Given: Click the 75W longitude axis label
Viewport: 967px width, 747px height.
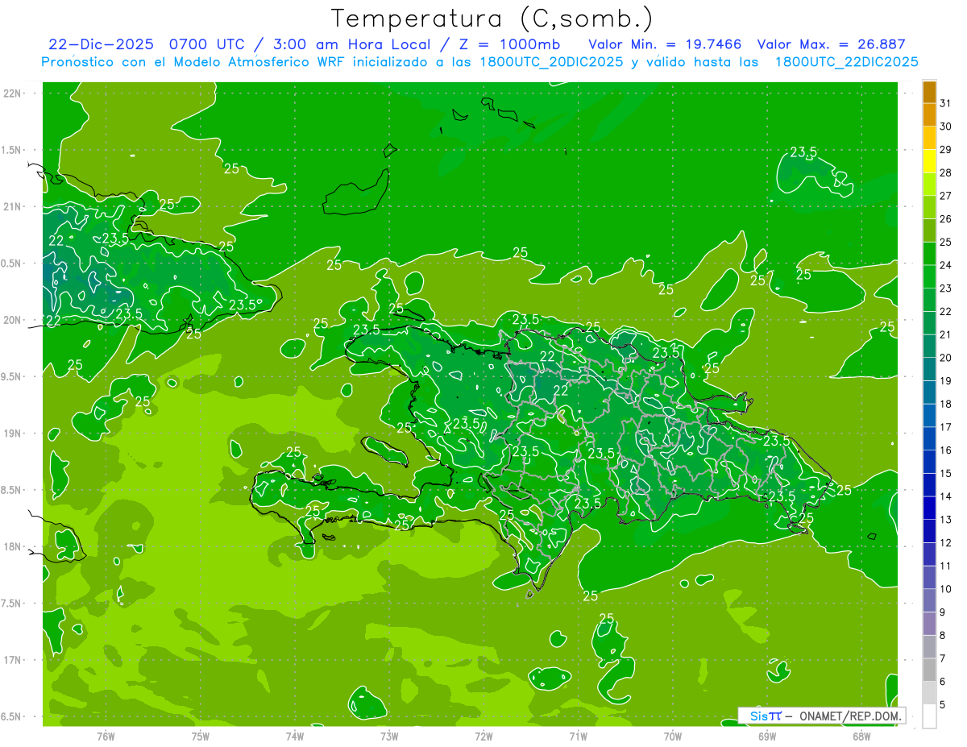Looking at the screenshot, I should pos(200,737).
